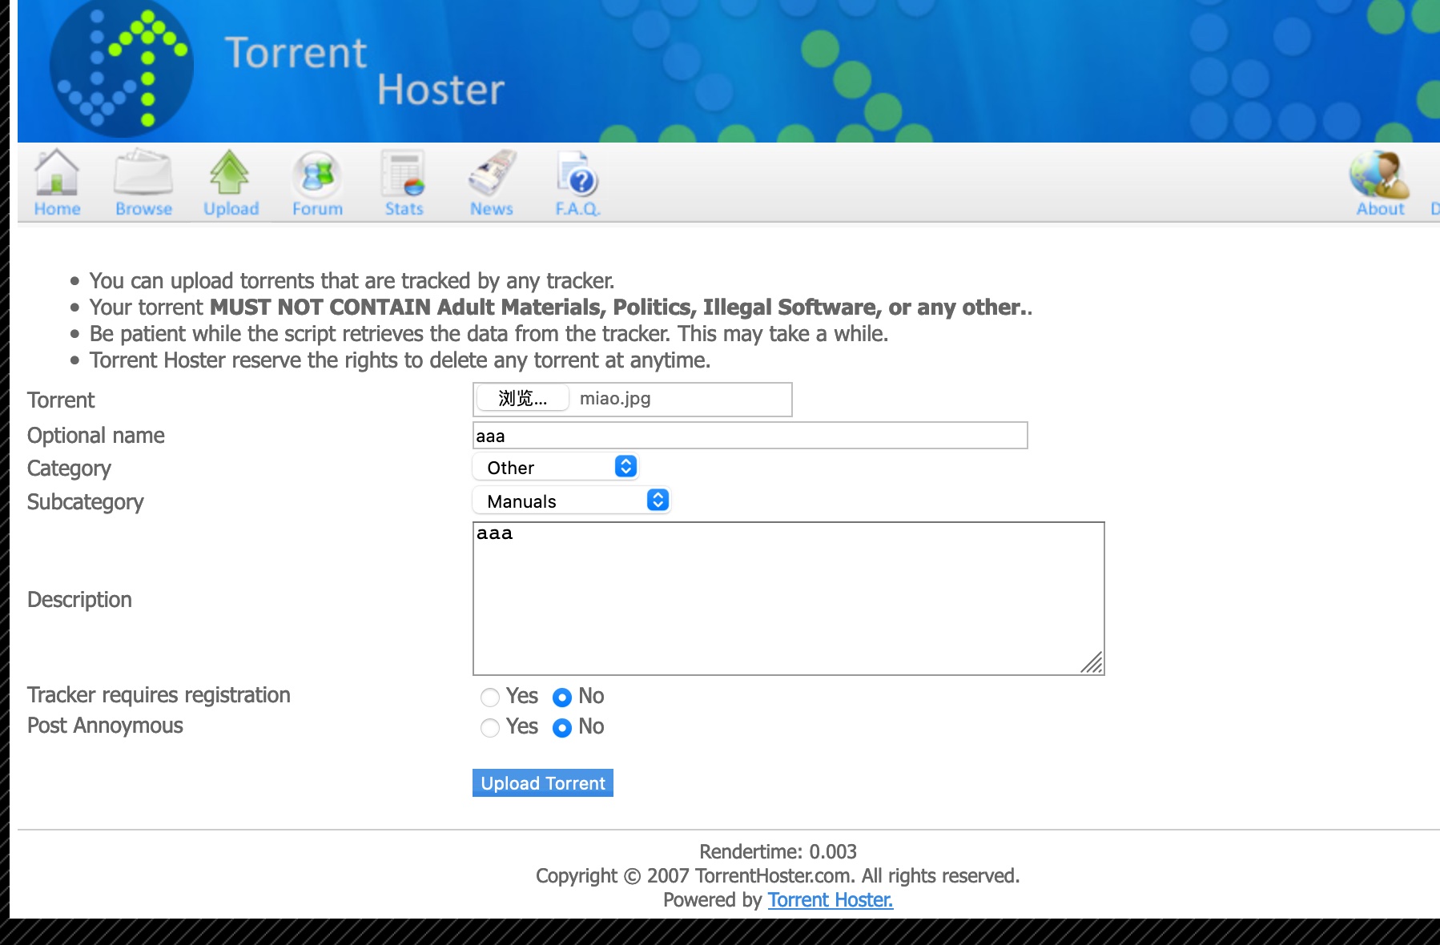This screenshot has height=945, width=1440.
Task: Click the Upload Torrent button
Action: click(543, 783)
